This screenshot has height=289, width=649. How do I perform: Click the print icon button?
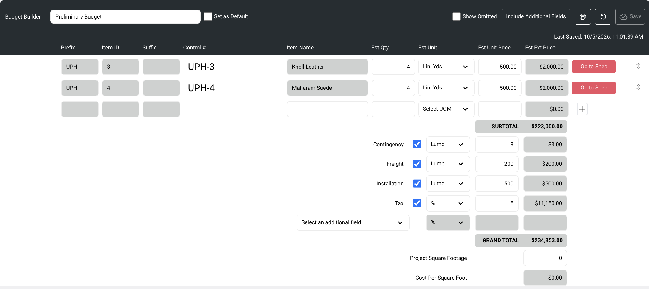[x=583, y=16]
